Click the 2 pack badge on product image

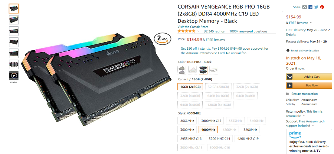[x=162, y=38]
